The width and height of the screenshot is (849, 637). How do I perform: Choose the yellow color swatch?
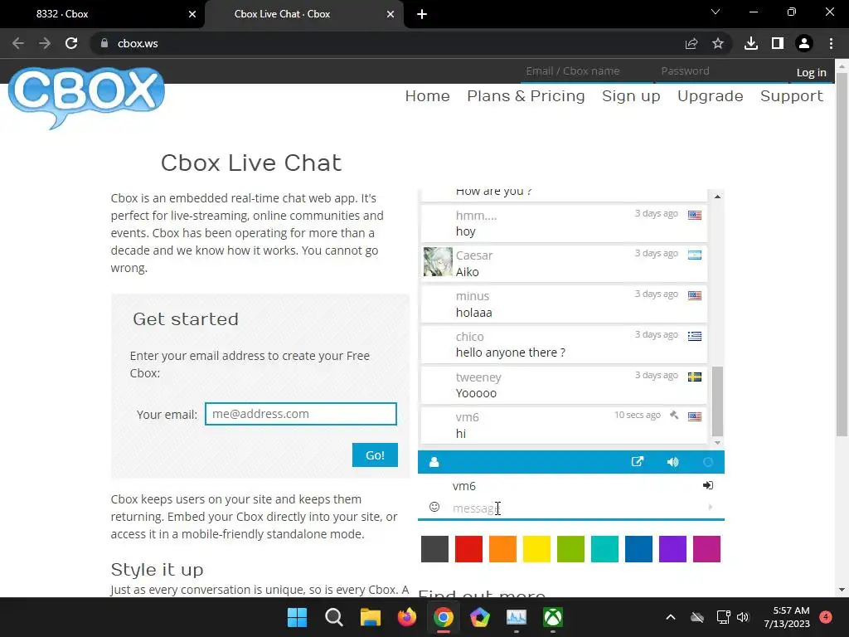536,549
